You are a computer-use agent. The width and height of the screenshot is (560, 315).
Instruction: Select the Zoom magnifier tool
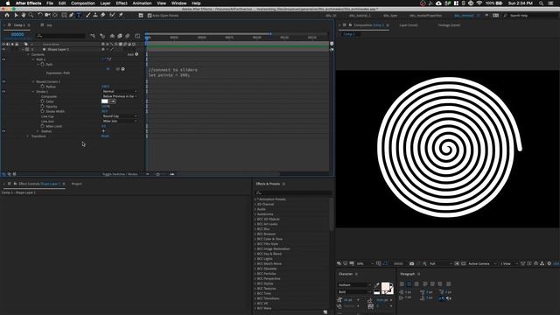point(31,16)
